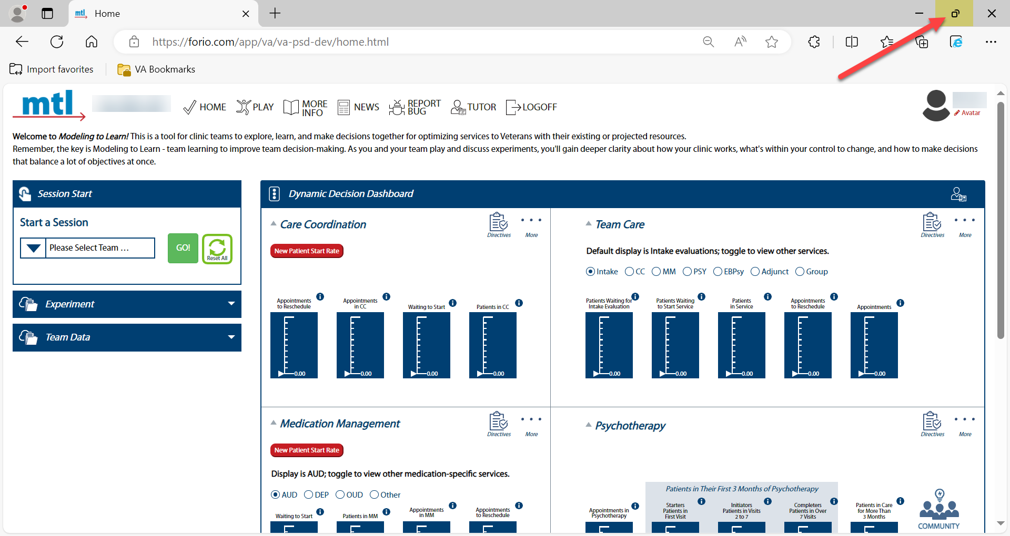The image size is (1010, 536).
Task: Open MORE INFO menu item
Action: click(305, 108)
